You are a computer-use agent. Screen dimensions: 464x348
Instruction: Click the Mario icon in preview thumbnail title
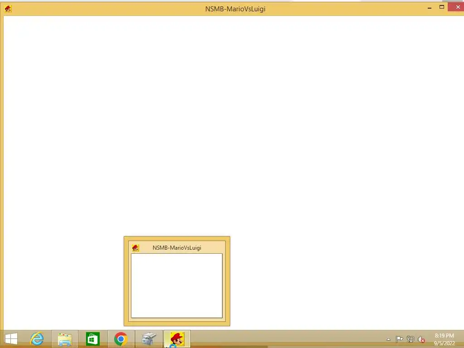[x=135, y=248]
